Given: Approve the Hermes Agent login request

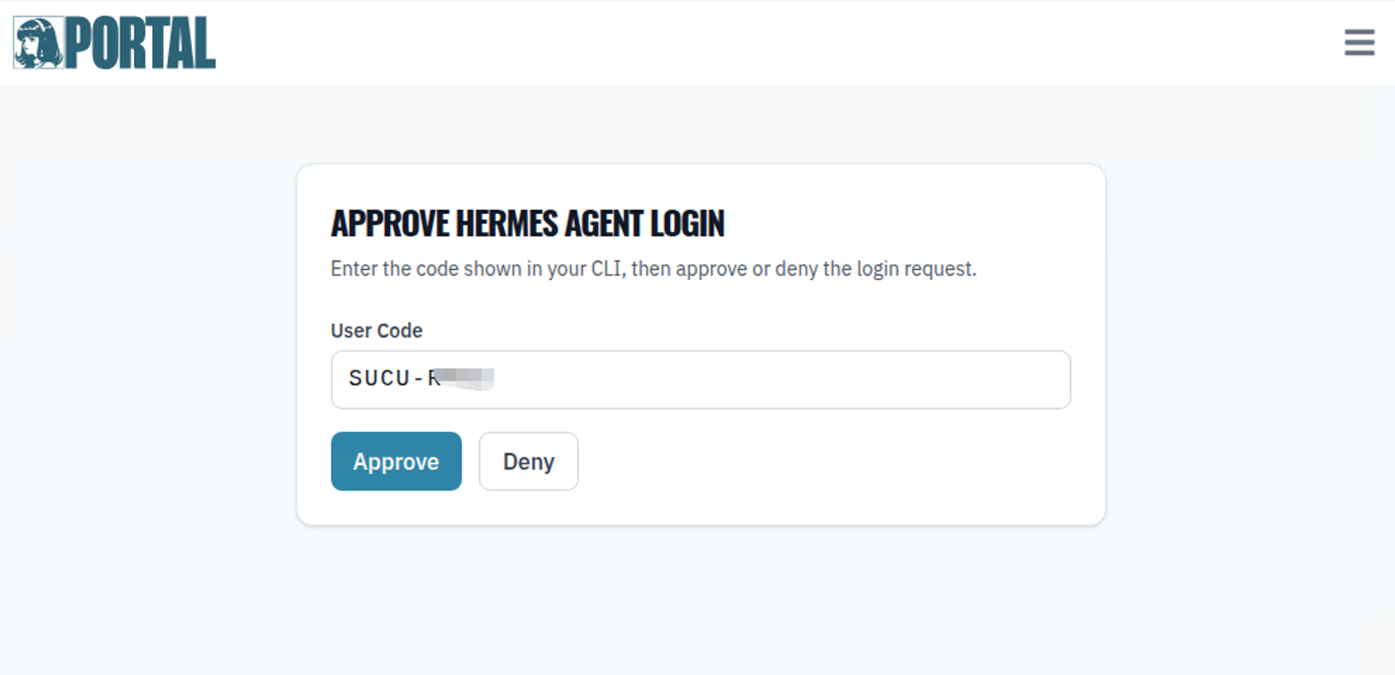Looking at the screenshot, I should click(x=396, y=461).
